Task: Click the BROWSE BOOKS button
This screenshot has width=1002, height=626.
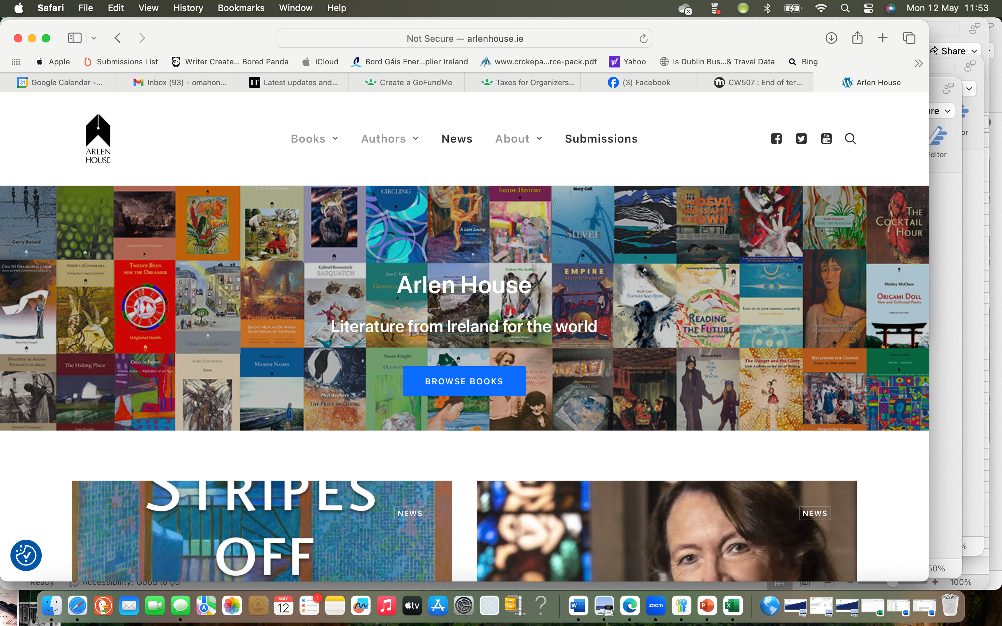Action: [464, 381]
